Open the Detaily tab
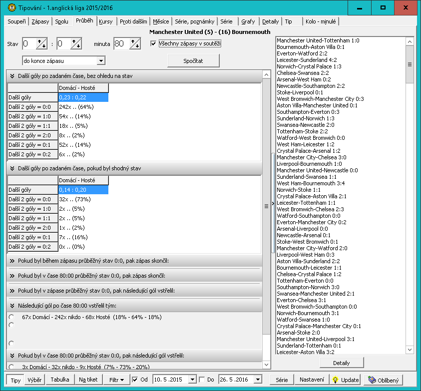Screen dimensions: 421x391 coord(270,21)
